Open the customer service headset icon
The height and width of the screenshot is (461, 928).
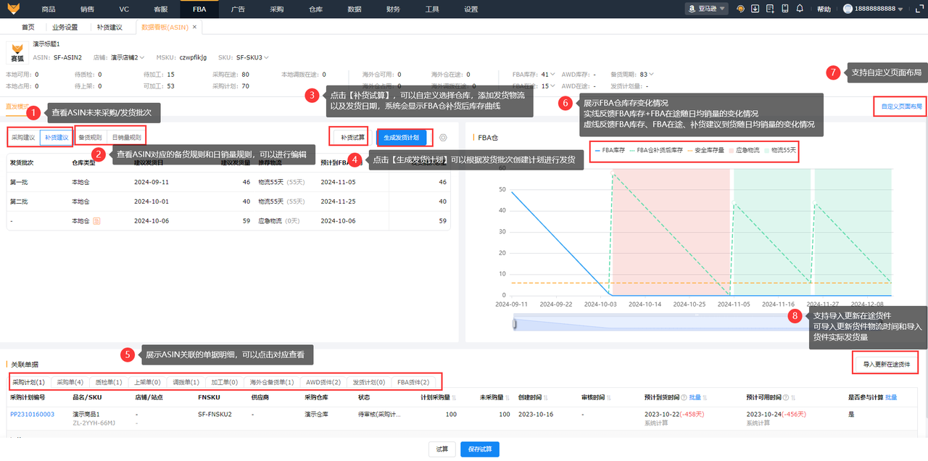[740, 9]
